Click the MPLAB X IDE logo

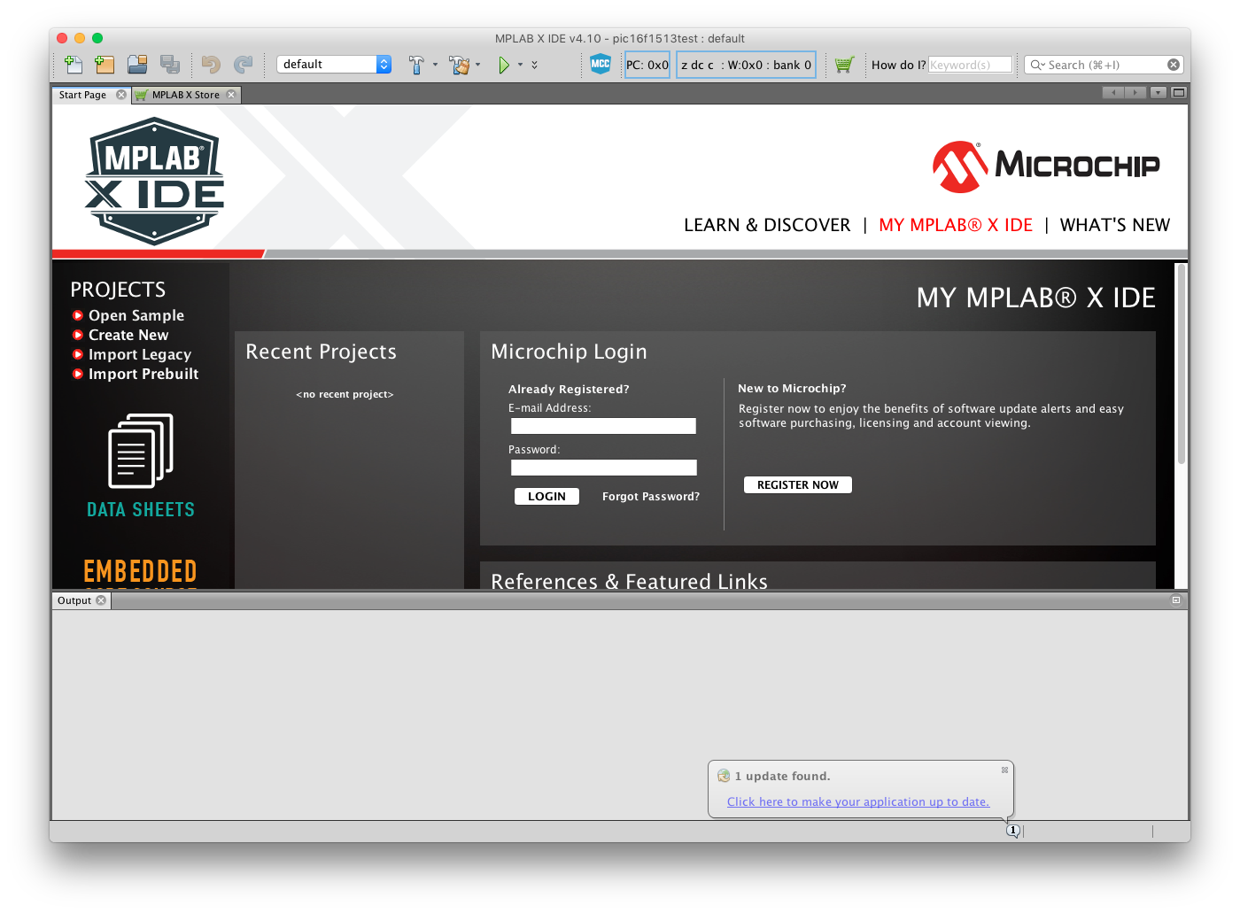pos(155,181)
